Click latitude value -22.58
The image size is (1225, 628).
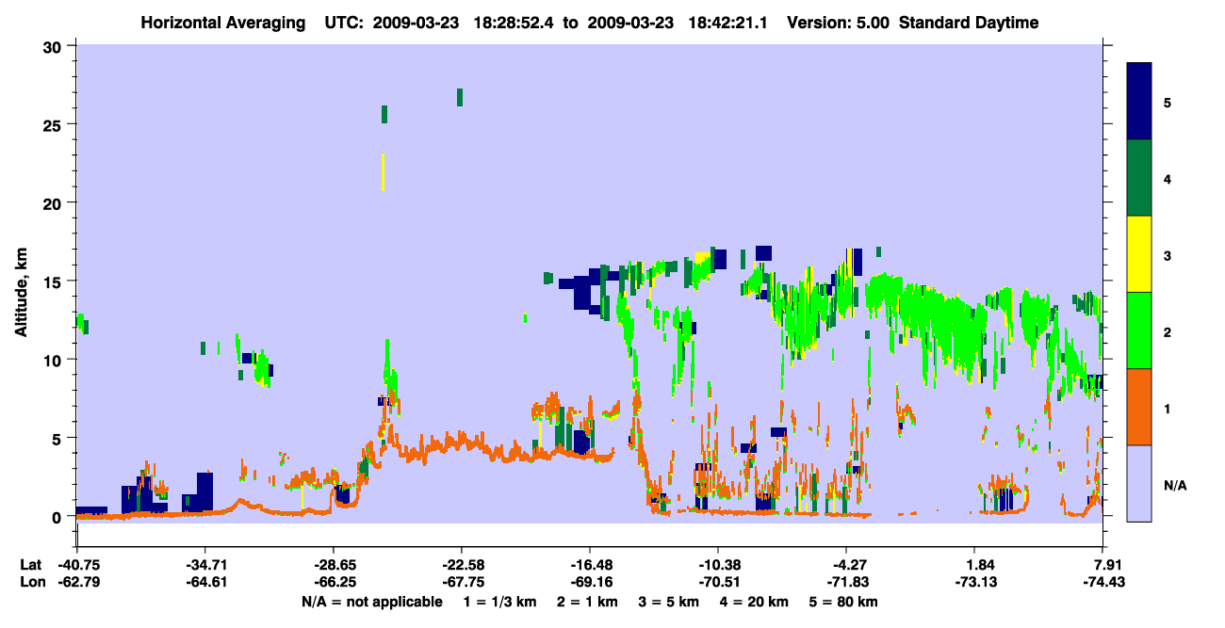[x=462, y=565]
